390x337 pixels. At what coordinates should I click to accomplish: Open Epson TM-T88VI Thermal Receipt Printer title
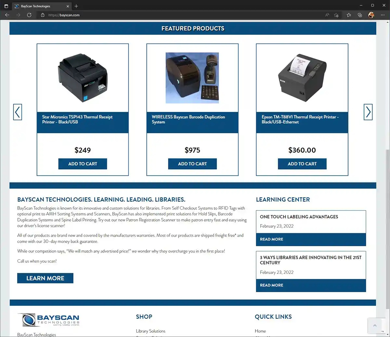coord(300,119)
